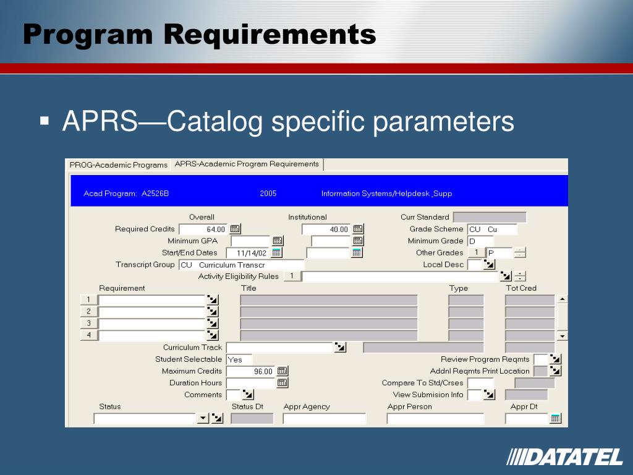The image size is (633, 475).
Task: Open calendar for Start Date 11/14/02
Action: click(x=276, y=253)
